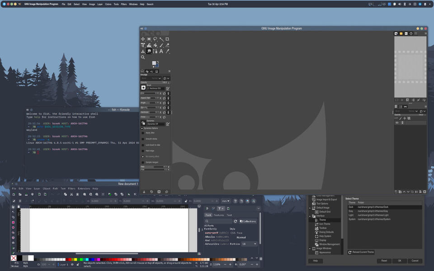Viewport: 434px width, 271px height.
Task: Select the Rectangle Select tool in GIMP
Action: (x=149, y=39)
